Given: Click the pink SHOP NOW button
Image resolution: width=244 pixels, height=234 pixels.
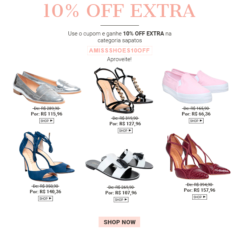Looking at the screenshot, I should 119,222.
